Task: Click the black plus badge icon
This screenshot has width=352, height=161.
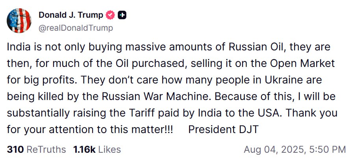Action: pyautogui.click(x=122, y=15)
